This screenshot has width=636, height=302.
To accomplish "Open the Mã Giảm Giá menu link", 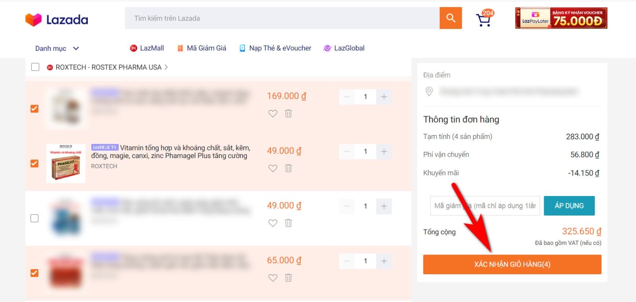I will [206, 48].
